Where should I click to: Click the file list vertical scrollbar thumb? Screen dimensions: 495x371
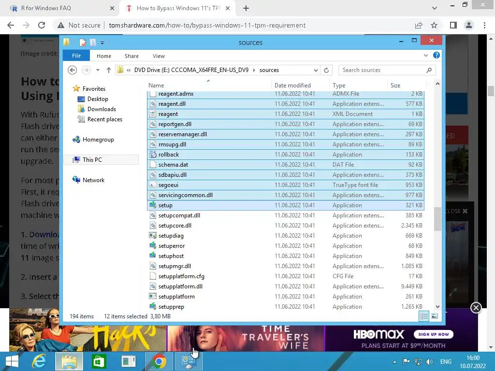click(x=437, y=219)
